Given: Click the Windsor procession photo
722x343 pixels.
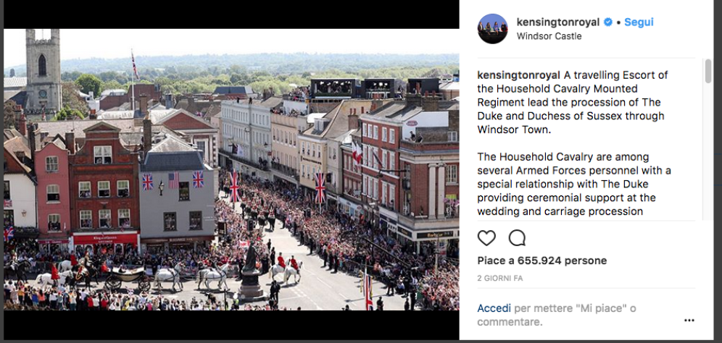Looking at the screenshot, I should (x=231, y=169).
